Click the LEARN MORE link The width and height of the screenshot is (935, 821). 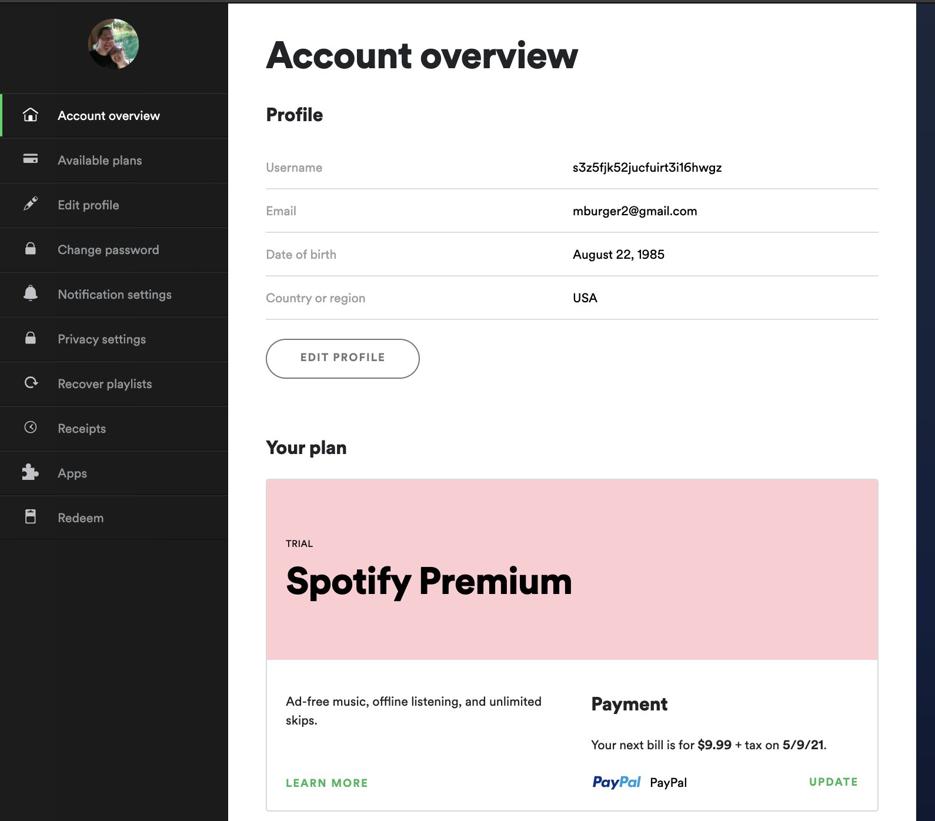pos(327,783)
